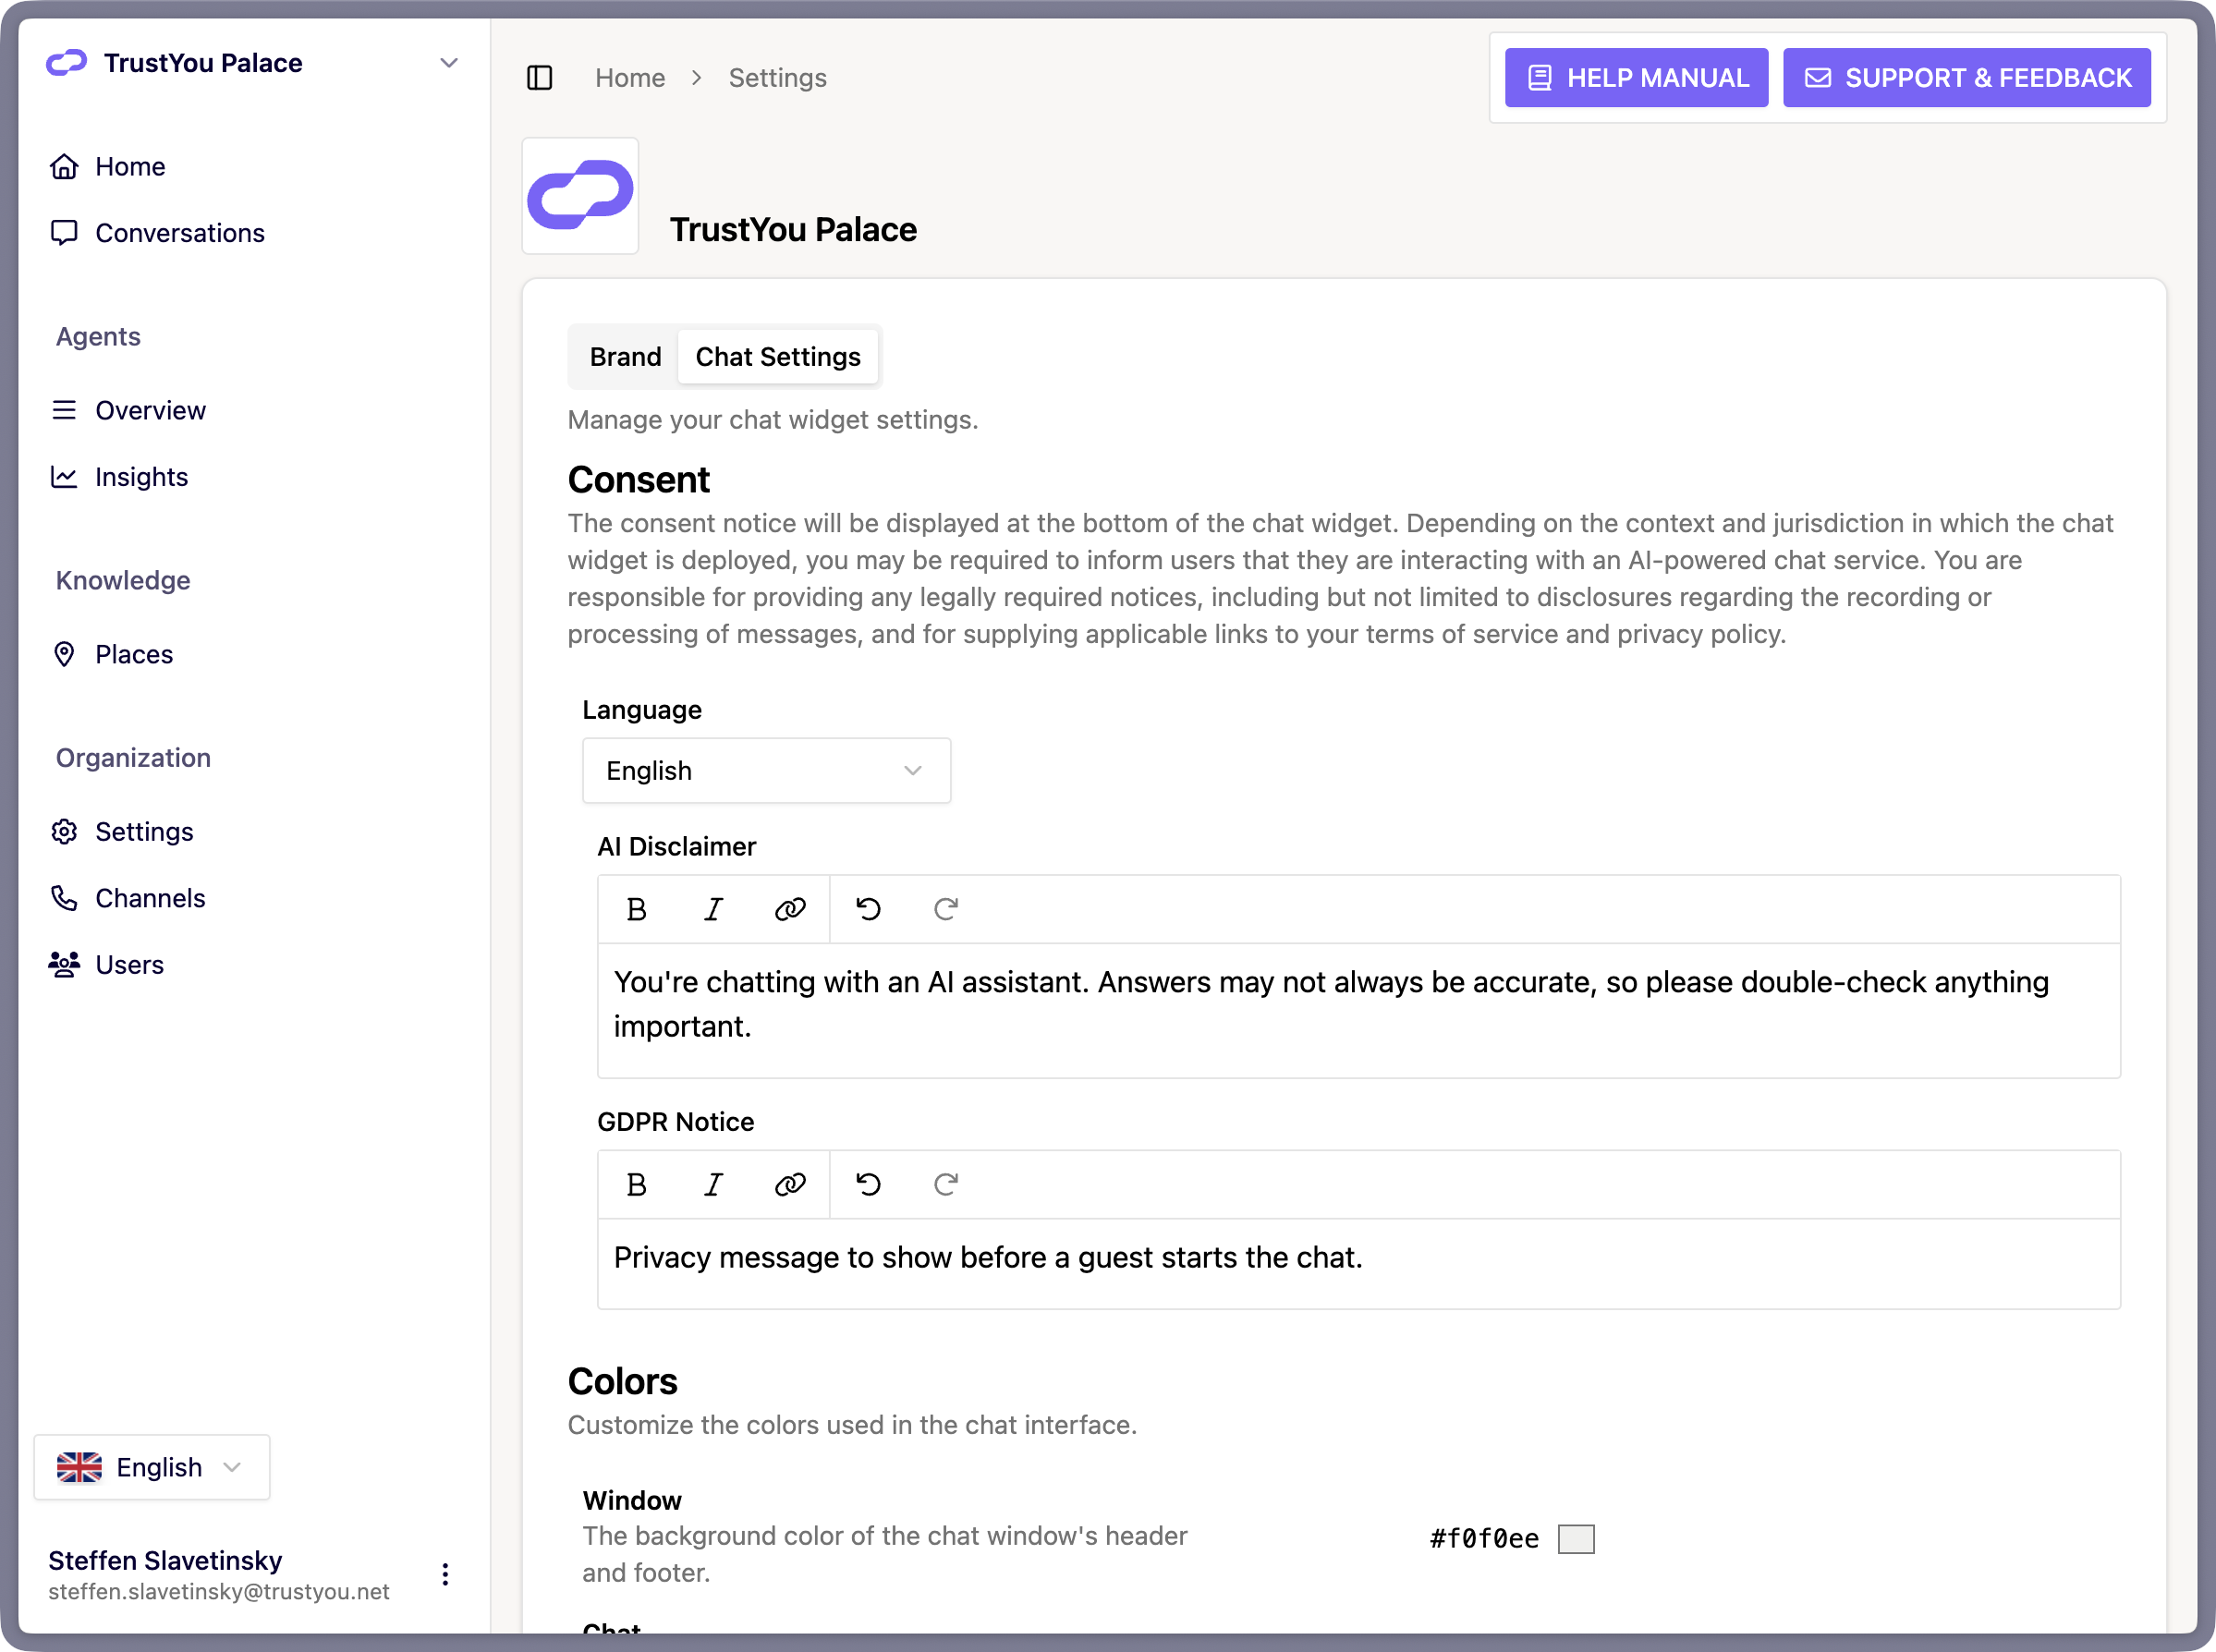Click the Conversations chat bubble icon
This screenshot has width=2216, height=1652.
(64, 233)
